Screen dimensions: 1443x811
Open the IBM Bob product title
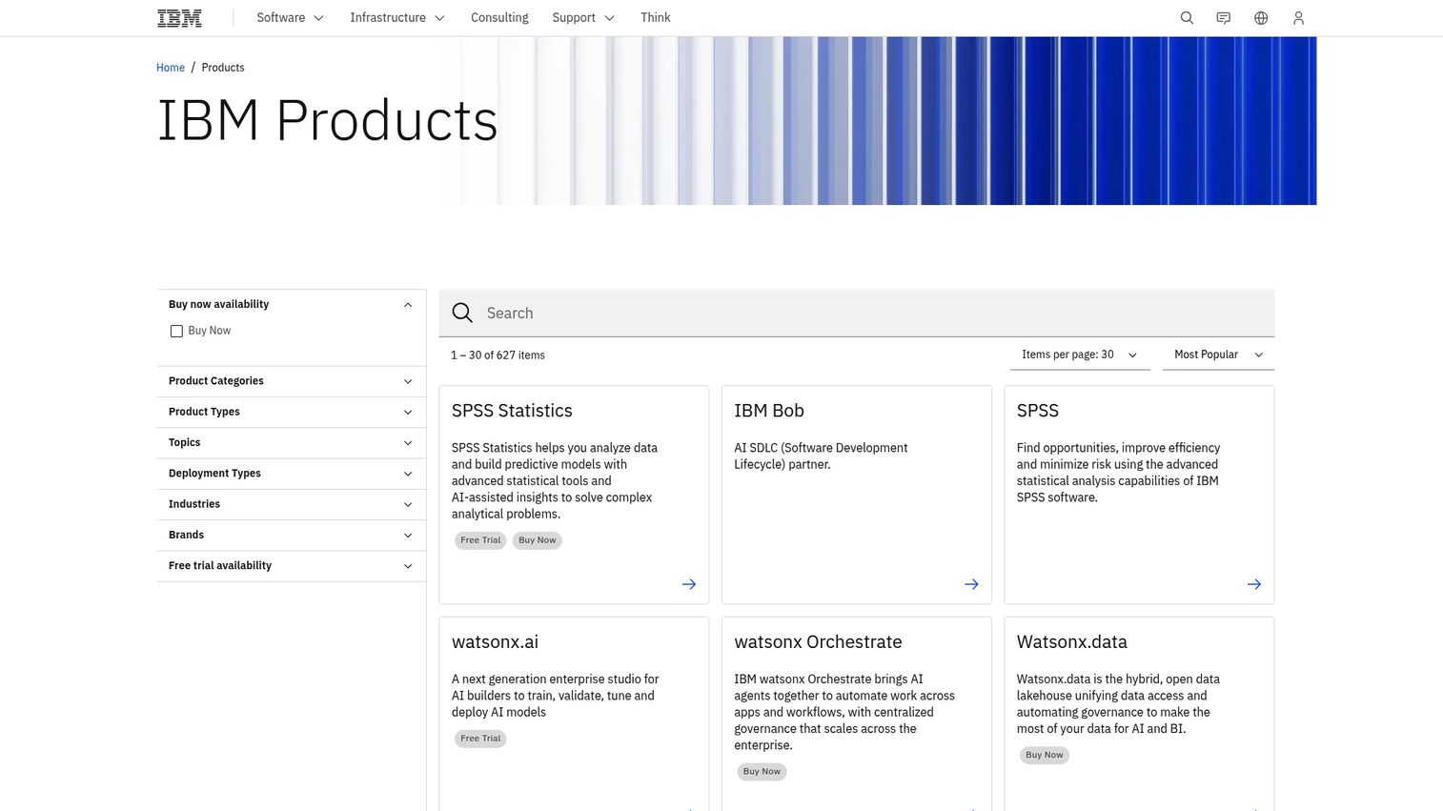click(769, 411)
